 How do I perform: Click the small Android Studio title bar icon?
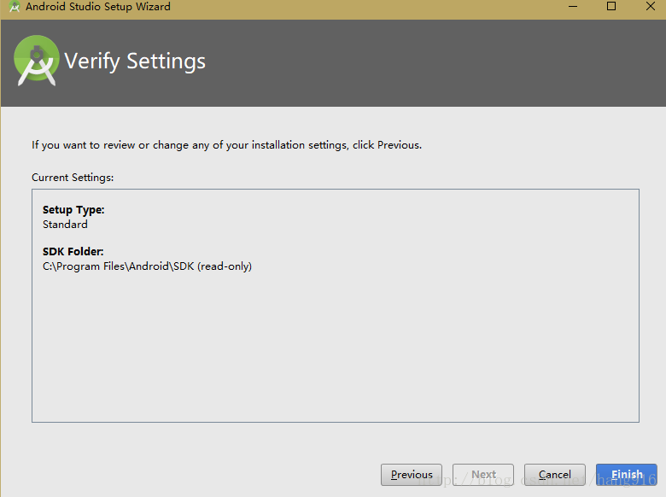(x=15, y=7)
